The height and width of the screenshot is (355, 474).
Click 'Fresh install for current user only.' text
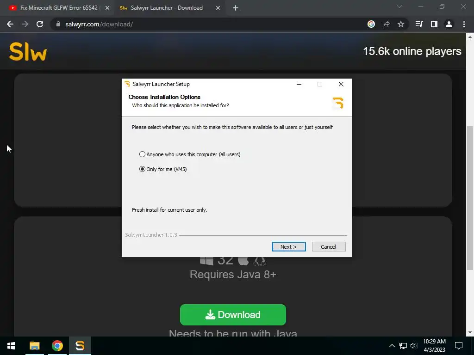click(x=169, y=210)
